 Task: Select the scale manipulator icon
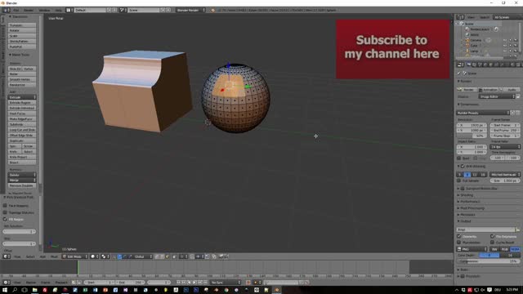tap(130, 256)
